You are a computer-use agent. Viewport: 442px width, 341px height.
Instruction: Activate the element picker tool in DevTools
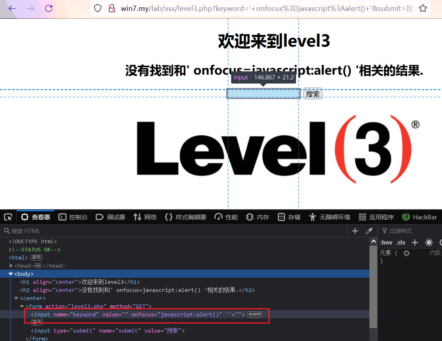[x=8, y=217]
